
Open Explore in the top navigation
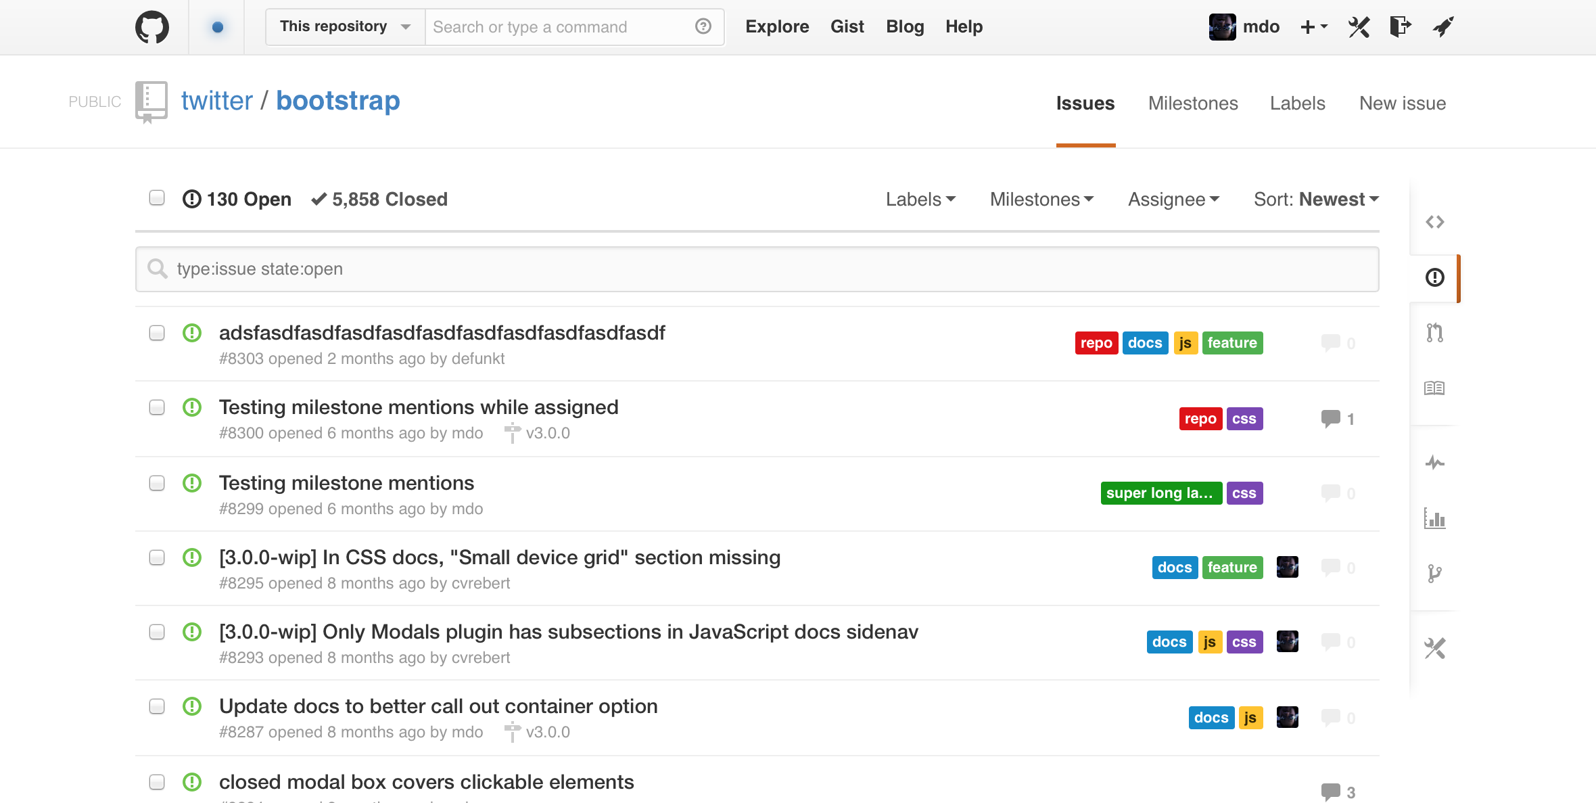(x=777, y=27)
